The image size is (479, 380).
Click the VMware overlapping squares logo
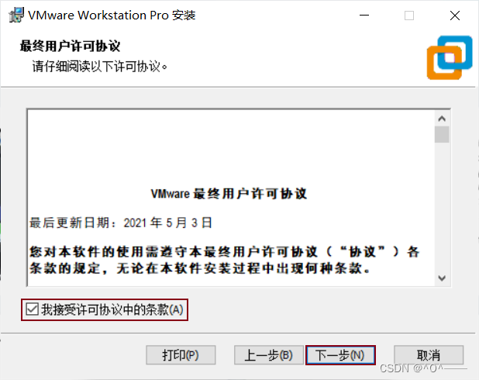click(x=450, y=57)
